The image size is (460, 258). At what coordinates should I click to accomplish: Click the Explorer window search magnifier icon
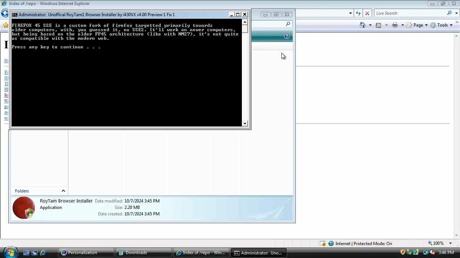(x=288, y=24)
